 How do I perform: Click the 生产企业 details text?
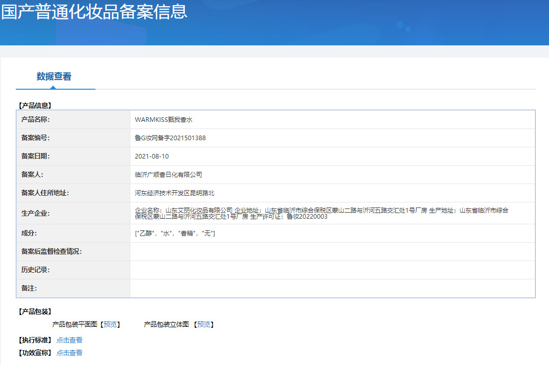(x=321, y=213)
